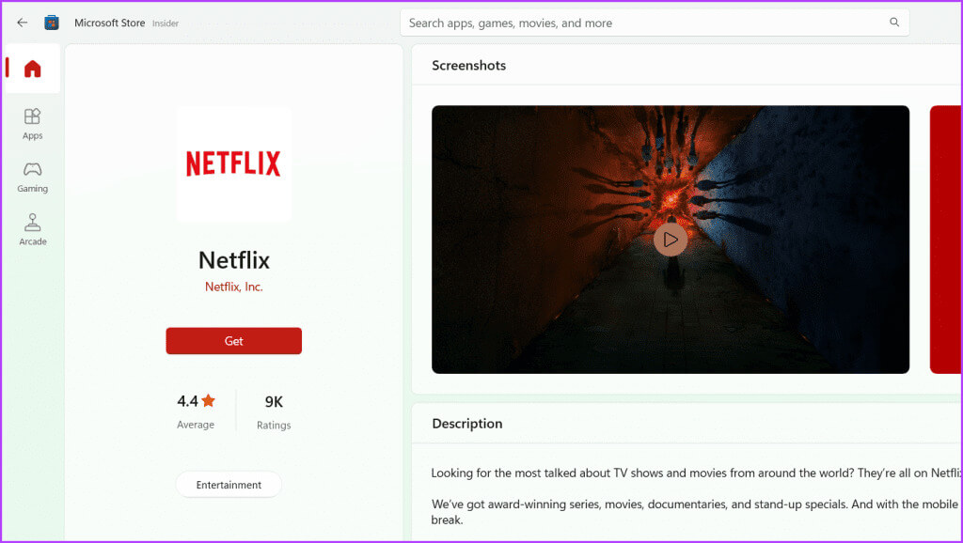The width and height of the screenshot is (963, 543).
Task: Click the Insider badge text
Action: (166, 23)
